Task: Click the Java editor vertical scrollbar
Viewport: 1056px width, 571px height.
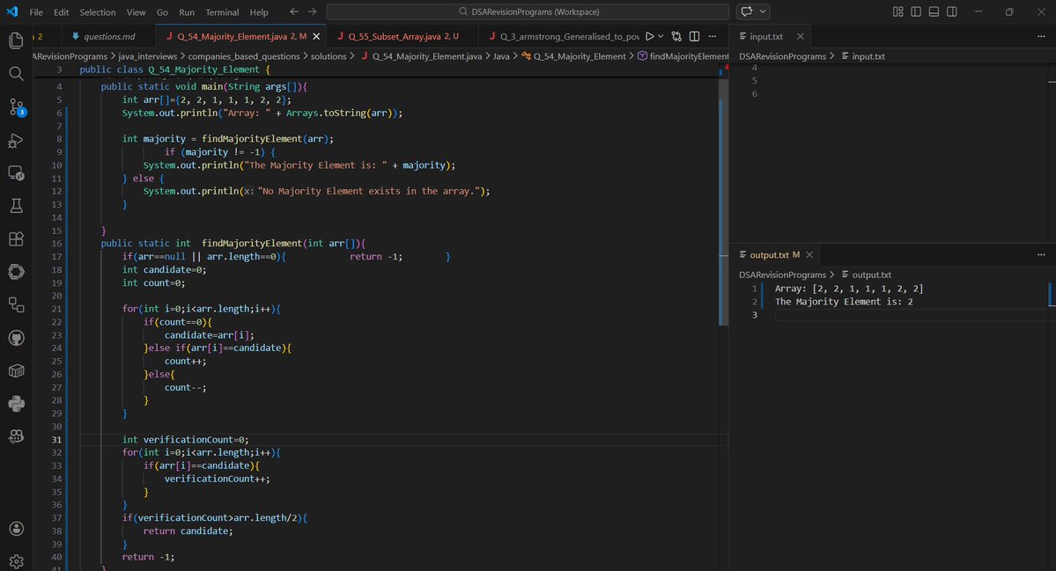Action: click(x=723, y=201)
